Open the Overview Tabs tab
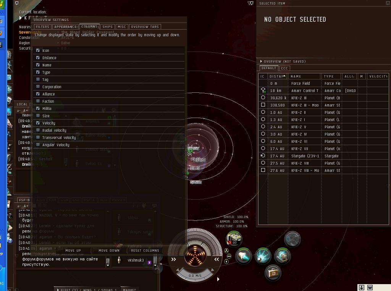 pyautogui.click(x=145, y=27)
